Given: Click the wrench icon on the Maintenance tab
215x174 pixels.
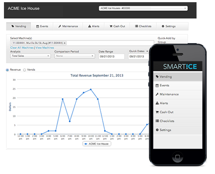Looking at the screenshot, I should (60, 26).
